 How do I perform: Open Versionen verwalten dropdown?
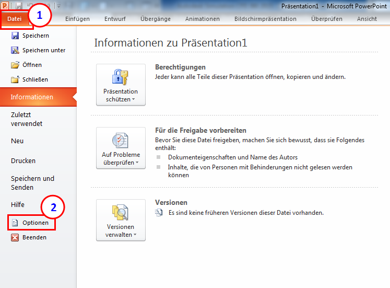pyautogui.click(x=121, y=220)
